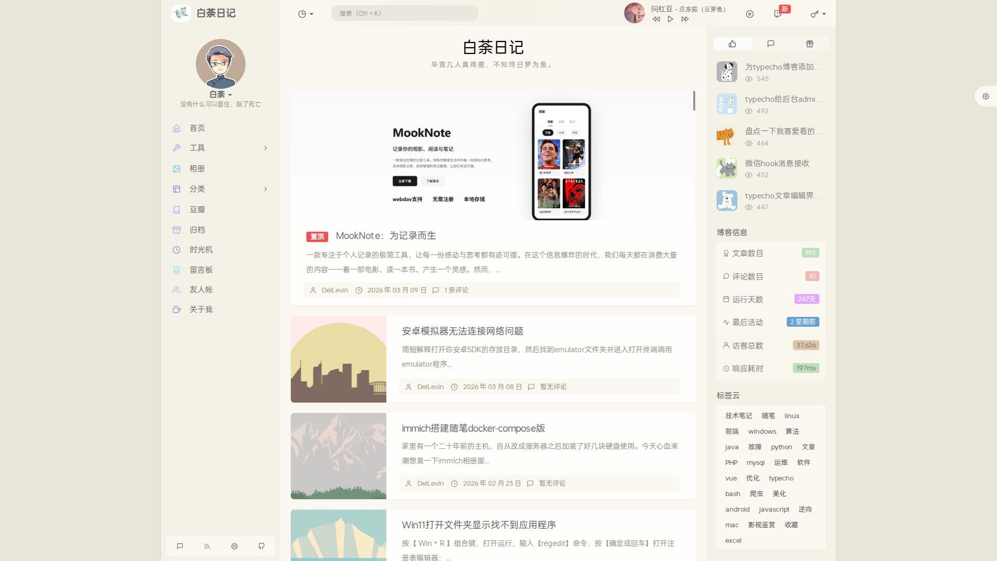
Task: Open the 相册 album page
Action: click(x=197, y=169)
